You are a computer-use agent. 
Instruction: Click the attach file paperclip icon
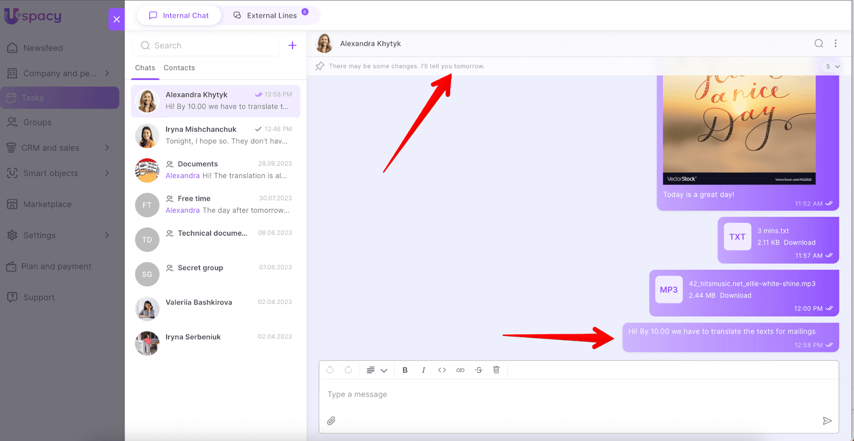331,421
